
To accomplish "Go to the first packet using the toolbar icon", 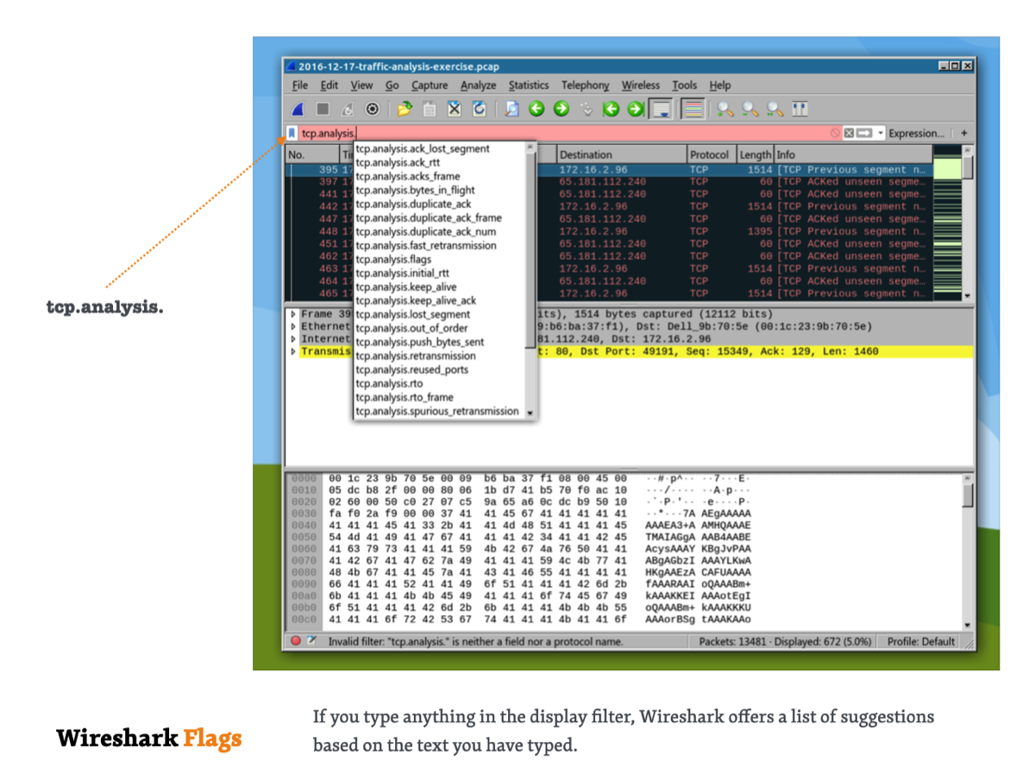I will 612,109.
